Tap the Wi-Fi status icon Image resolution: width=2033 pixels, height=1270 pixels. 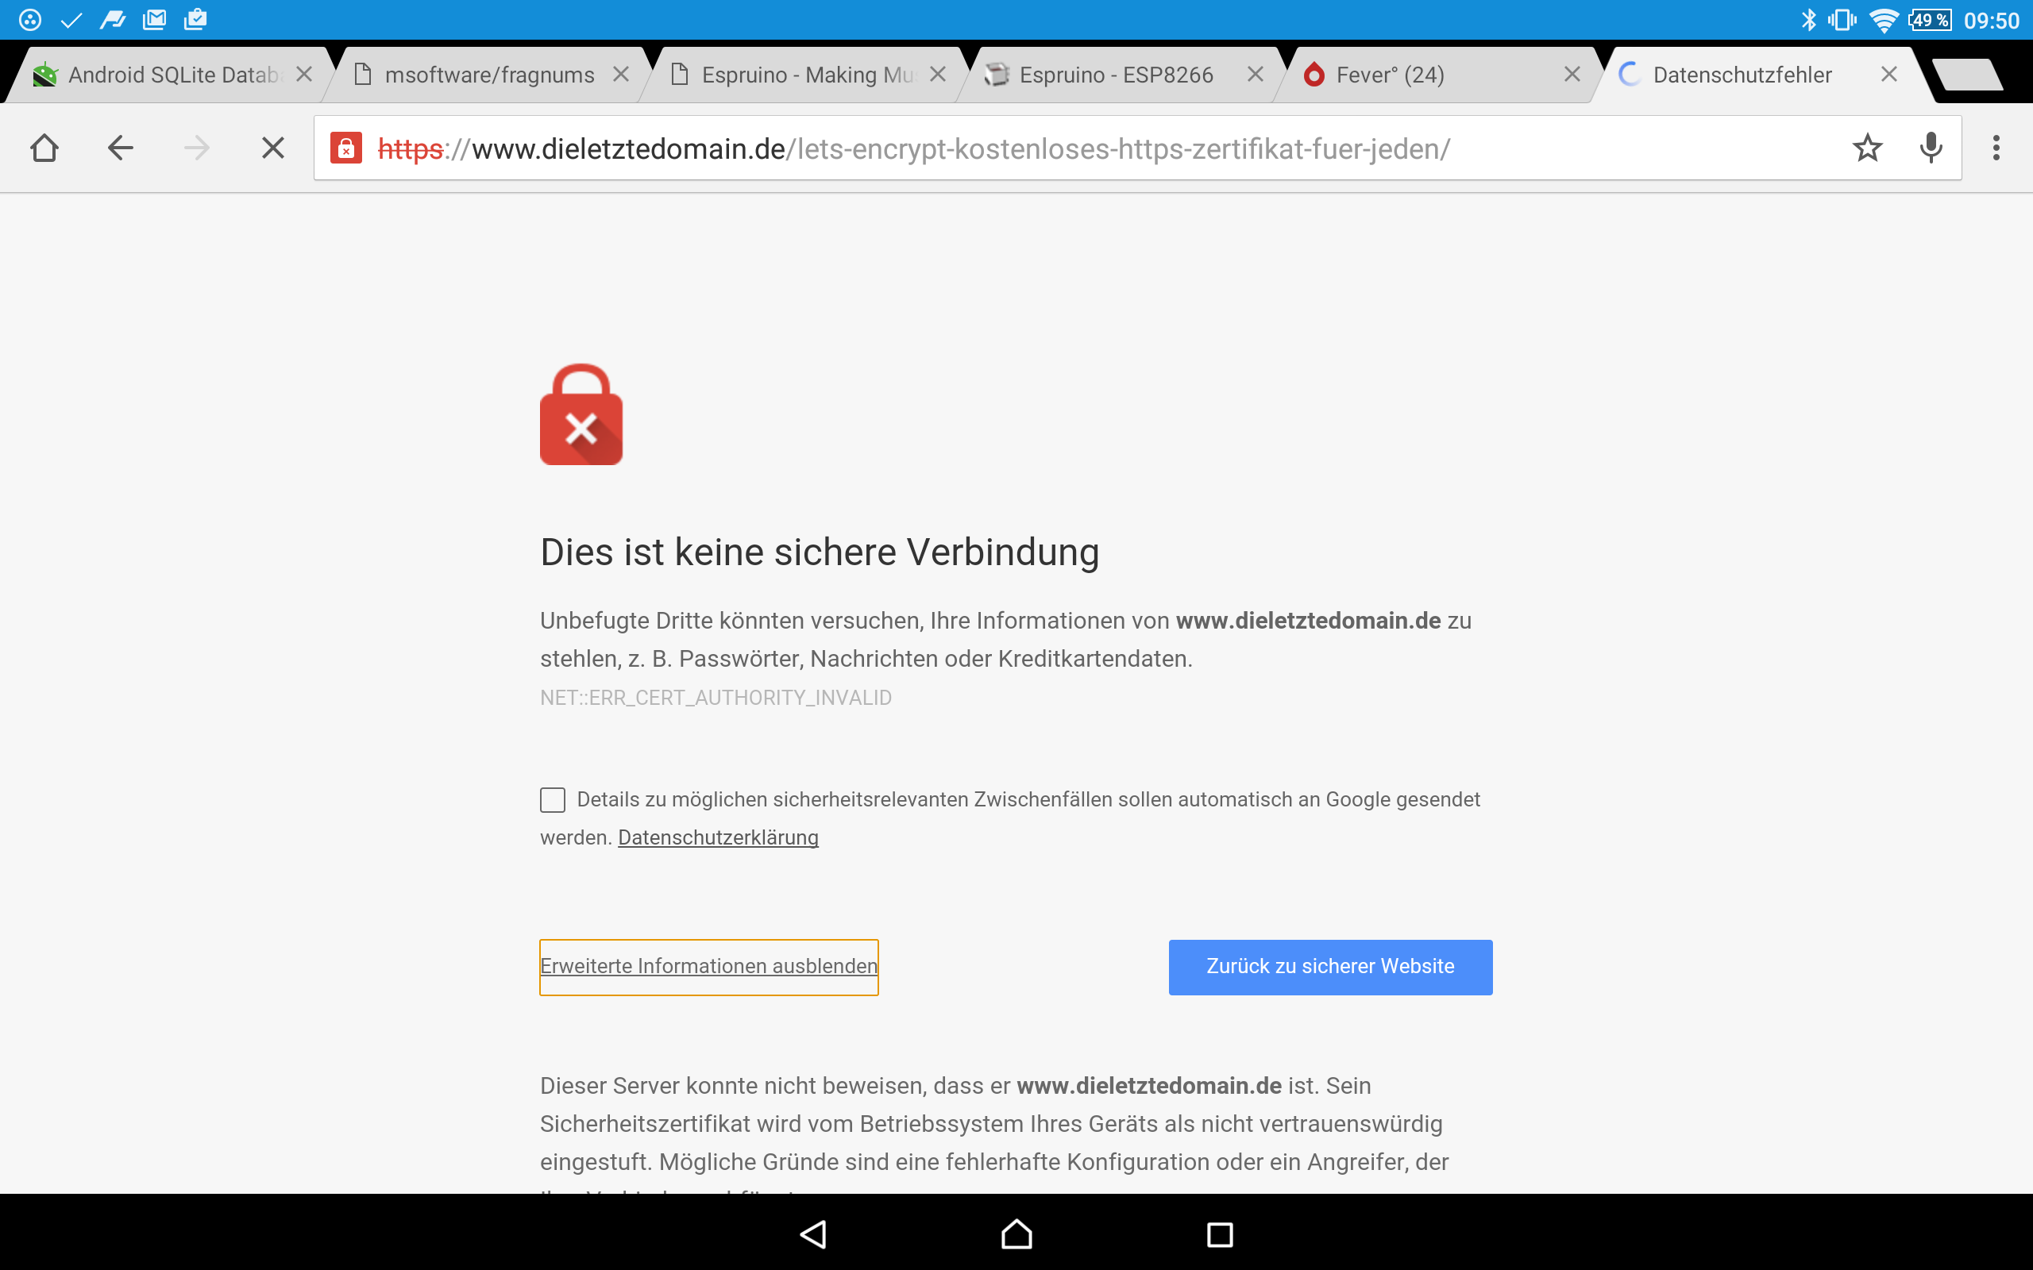(1884, 20)
